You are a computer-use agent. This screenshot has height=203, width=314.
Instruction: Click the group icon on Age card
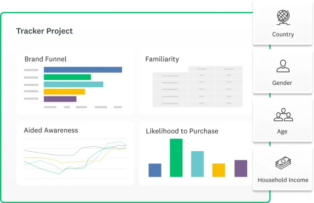coord(283,115)
